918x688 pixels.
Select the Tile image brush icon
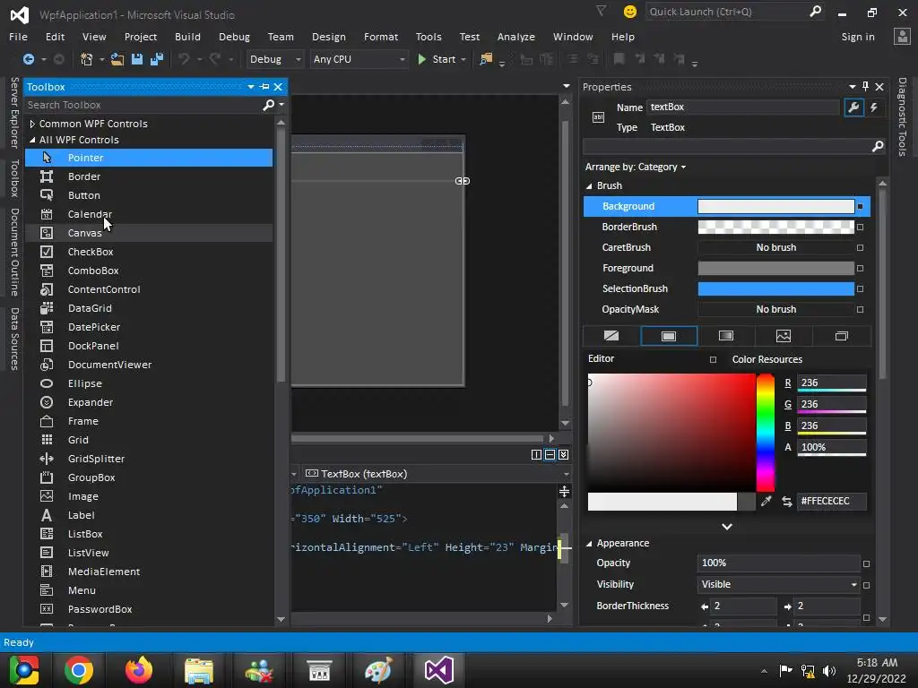[x=784, y=336]
